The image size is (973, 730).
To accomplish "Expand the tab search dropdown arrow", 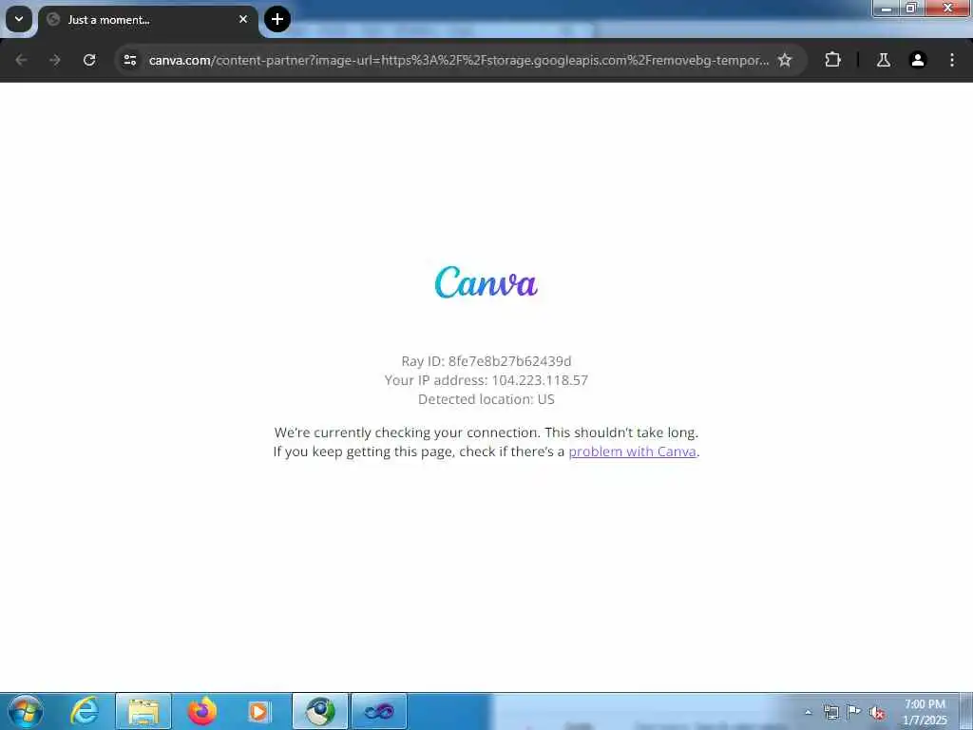I will [19, 19].
